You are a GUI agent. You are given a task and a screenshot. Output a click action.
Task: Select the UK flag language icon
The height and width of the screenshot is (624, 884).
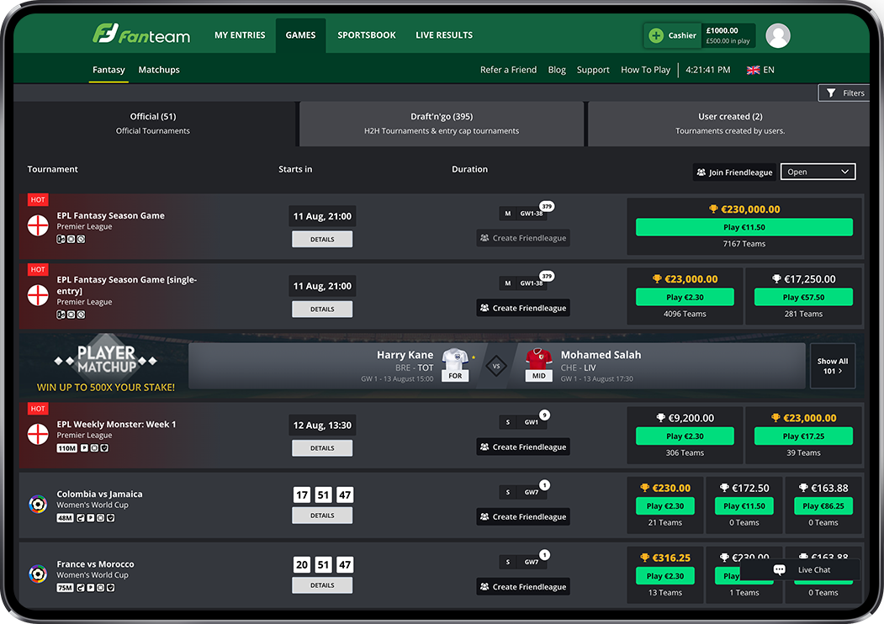point(753,70)
